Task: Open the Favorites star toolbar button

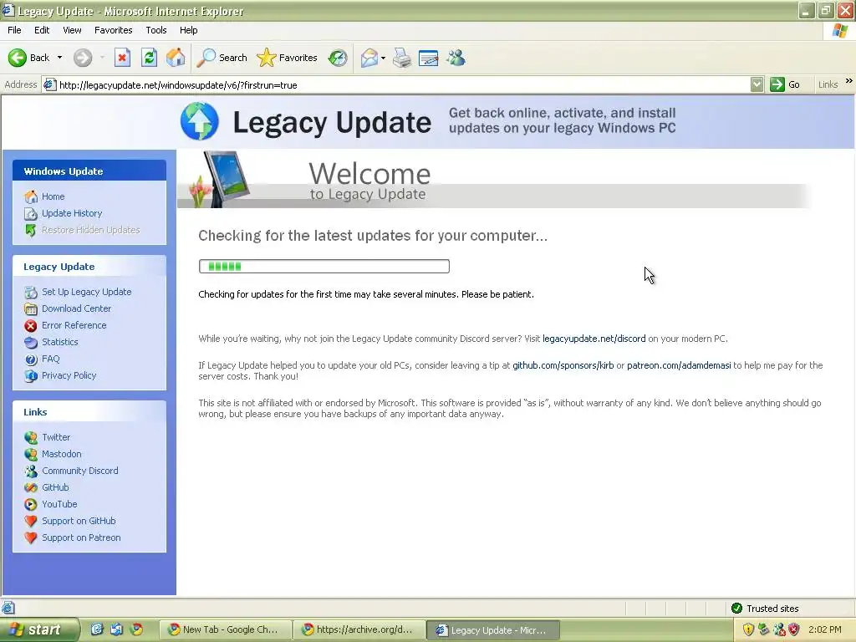Action: click(288, 58)
